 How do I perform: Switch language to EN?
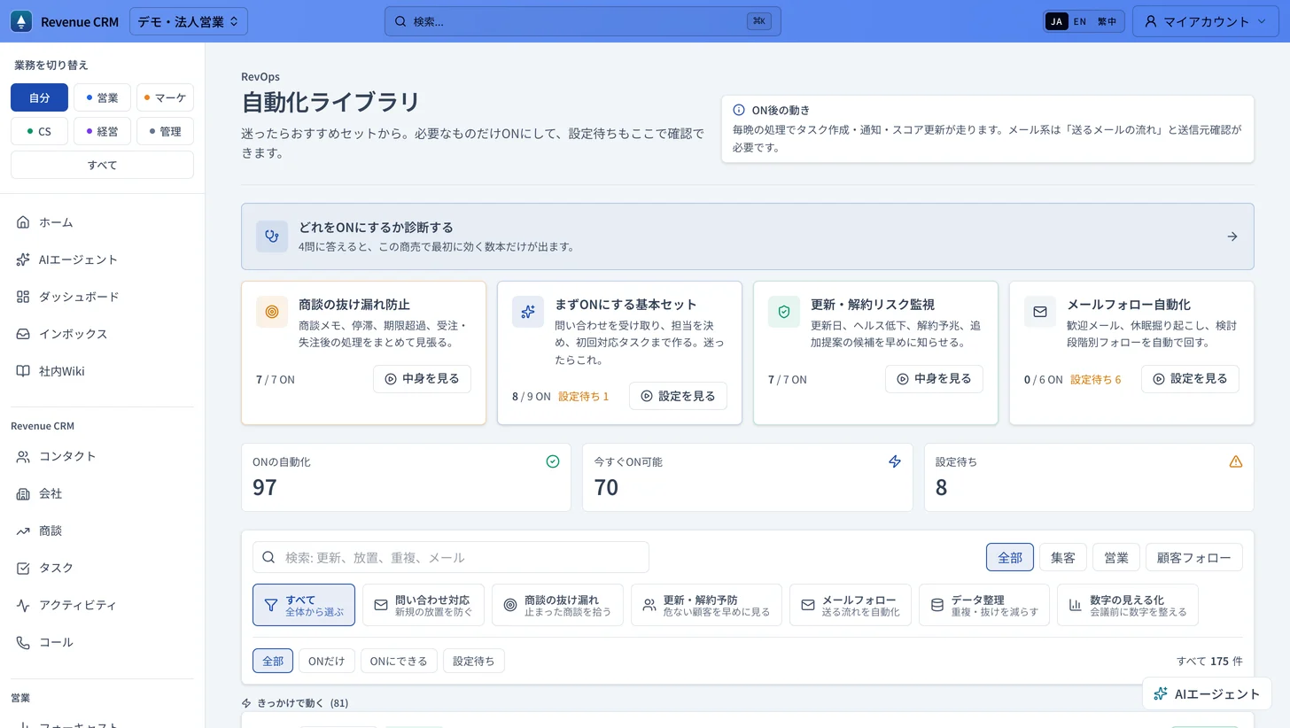(1079, 21)
